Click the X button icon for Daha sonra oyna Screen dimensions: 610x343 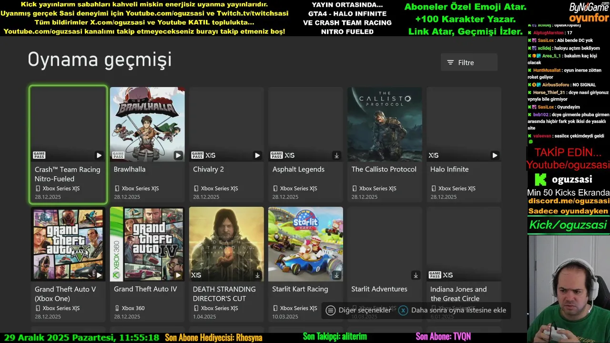(403, 310)
